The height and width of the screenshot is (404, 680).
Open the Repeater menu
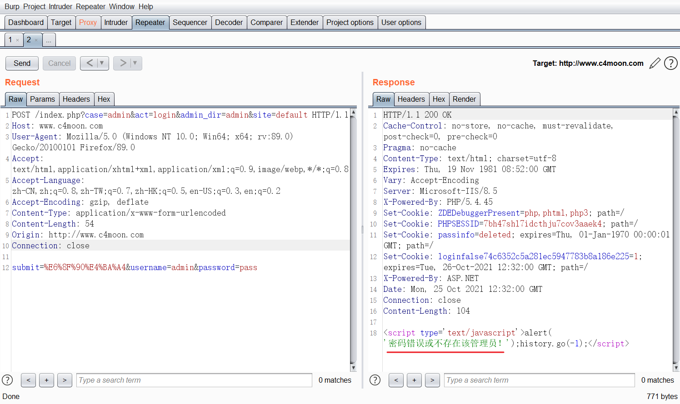(x=90, y=6)
